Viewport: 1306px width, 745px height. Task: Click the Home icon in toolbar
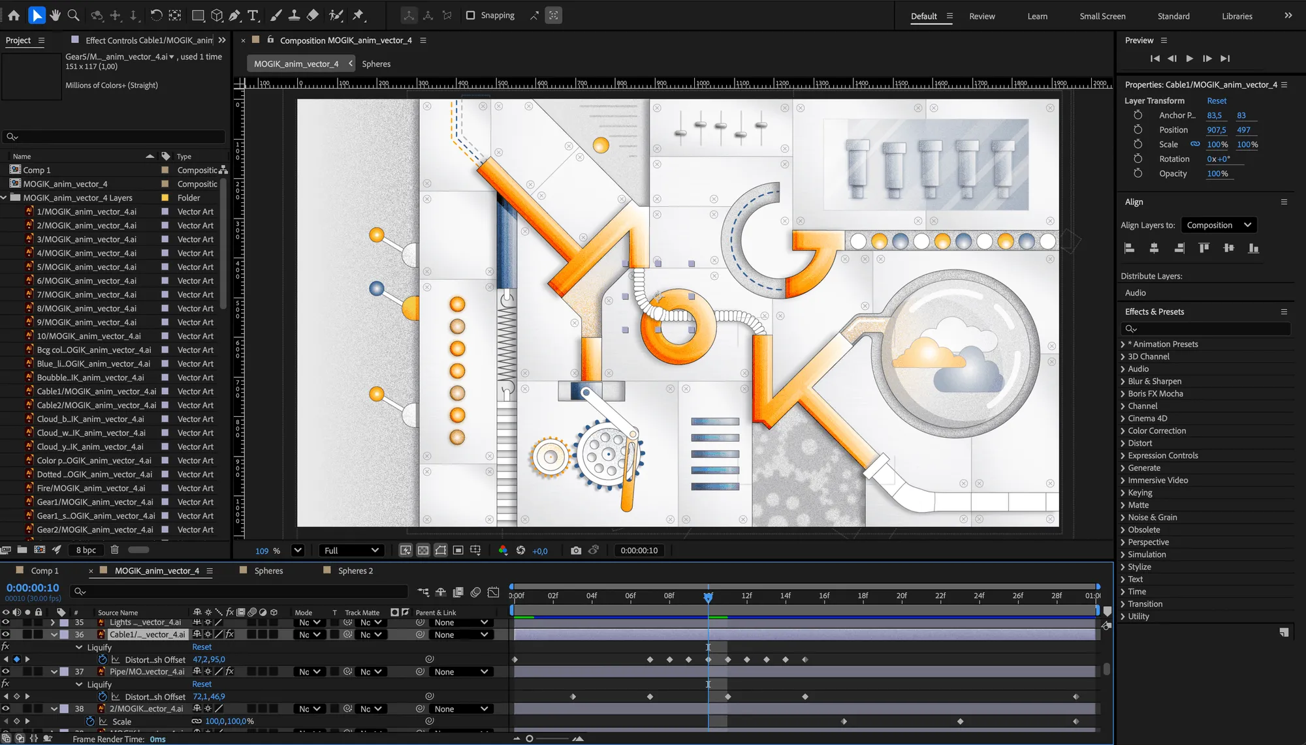pos(14,15)
